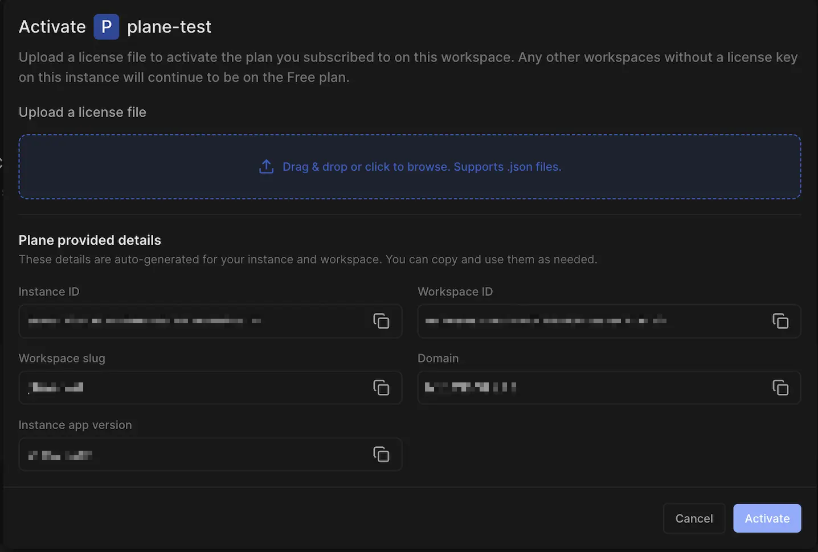Copy the Instance ID value
This screenshot has width=818, height=552.
(x=382, y=321)
